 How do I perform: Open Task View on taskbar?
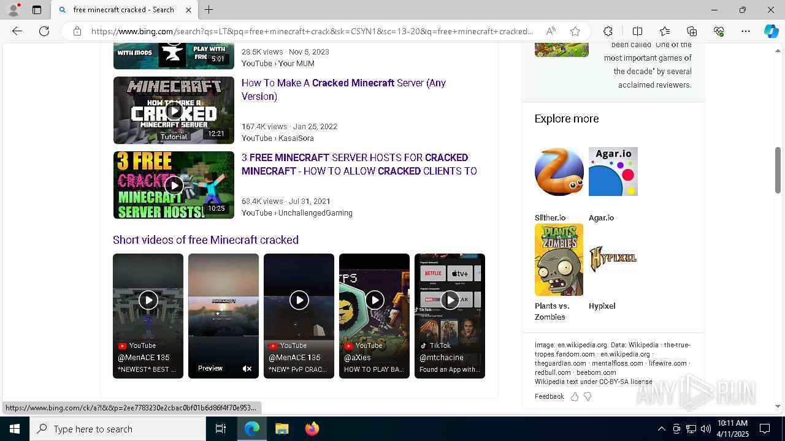tap(221, 429)
